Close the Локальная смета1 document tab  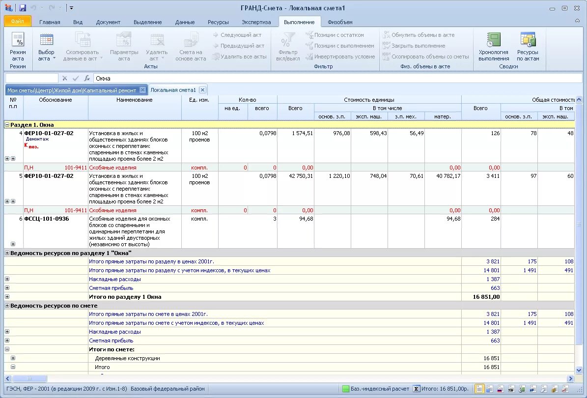tap(202, 90)
